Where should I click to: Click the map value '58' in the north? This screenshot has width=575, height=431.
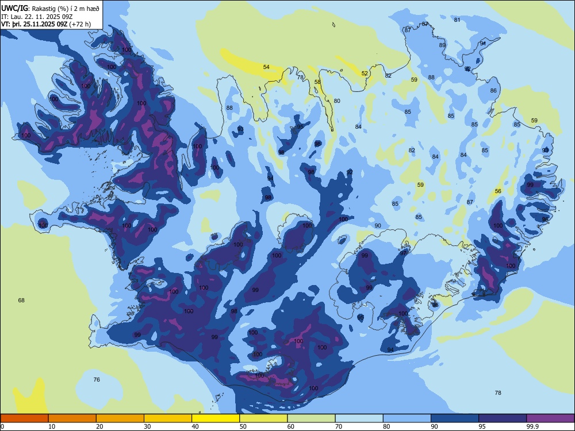(x=317, y=82)
